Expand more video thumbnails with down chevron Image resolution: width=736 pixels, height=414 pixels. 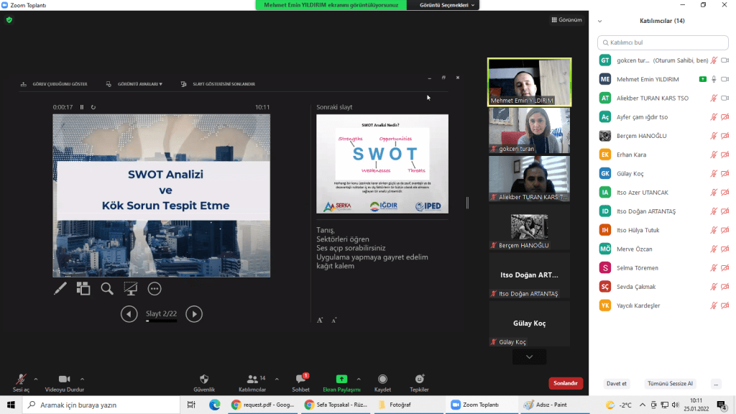click(530, 356)
